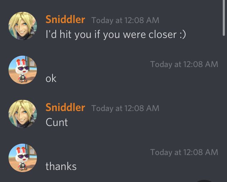
Task: Open Sniddler's avatar on the first message
Action: pos(23,26)
